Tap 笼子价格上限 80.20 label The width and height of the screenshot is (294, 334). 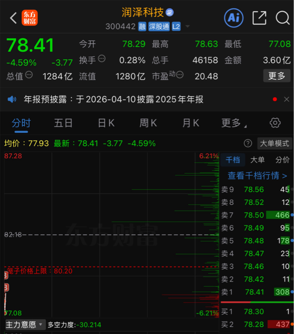pos(39,271)
